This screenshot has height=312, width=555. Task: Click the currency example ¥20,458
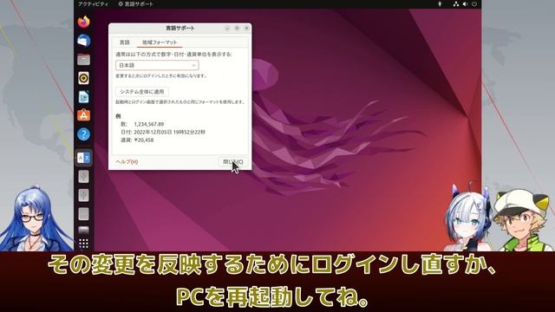[x=144, y=140]
